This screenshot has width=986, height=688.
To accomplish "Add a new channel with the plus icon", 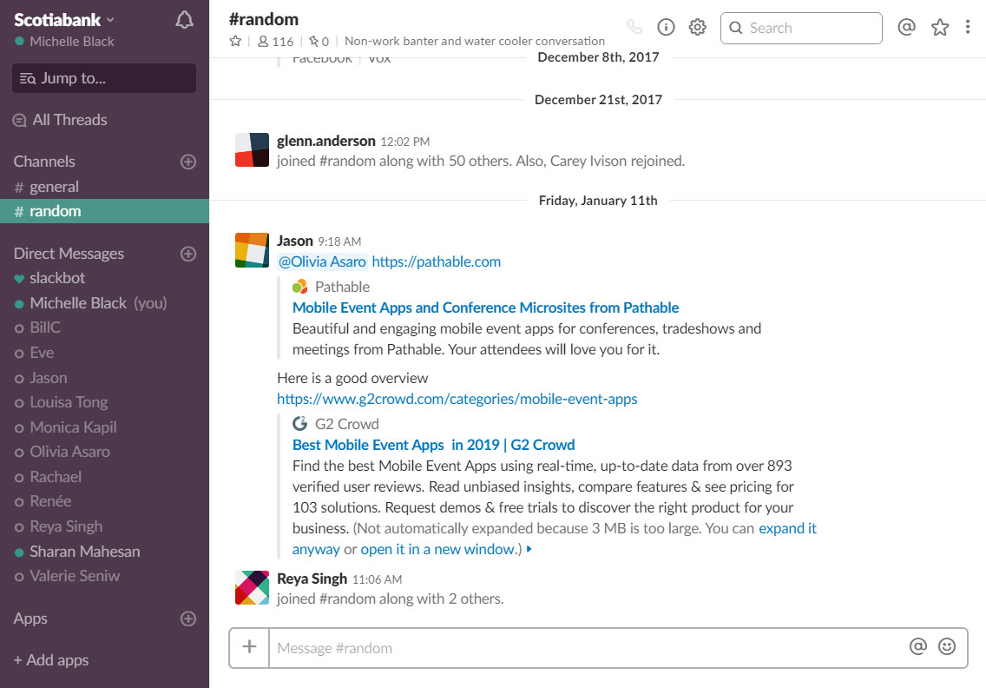I will point(188,162).
